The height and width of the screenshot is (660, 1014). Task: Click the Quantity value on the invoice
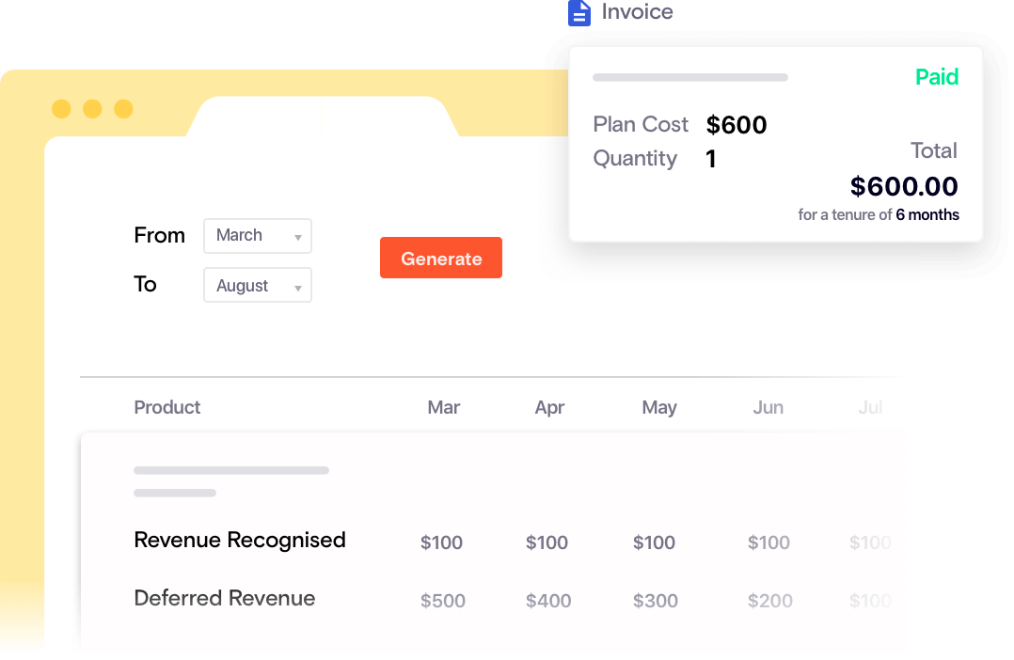[710, 158]
